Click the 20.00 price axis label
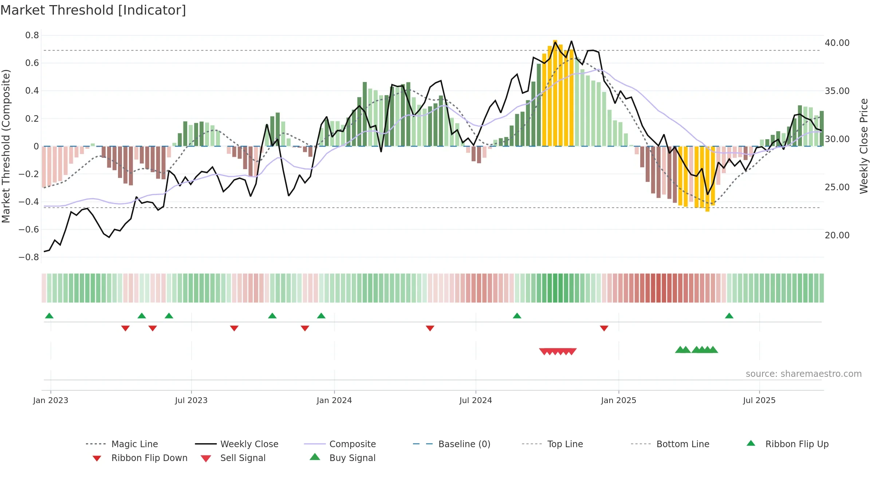The width and height of the screenshot is (874, 492). click(x=837, y=235)
